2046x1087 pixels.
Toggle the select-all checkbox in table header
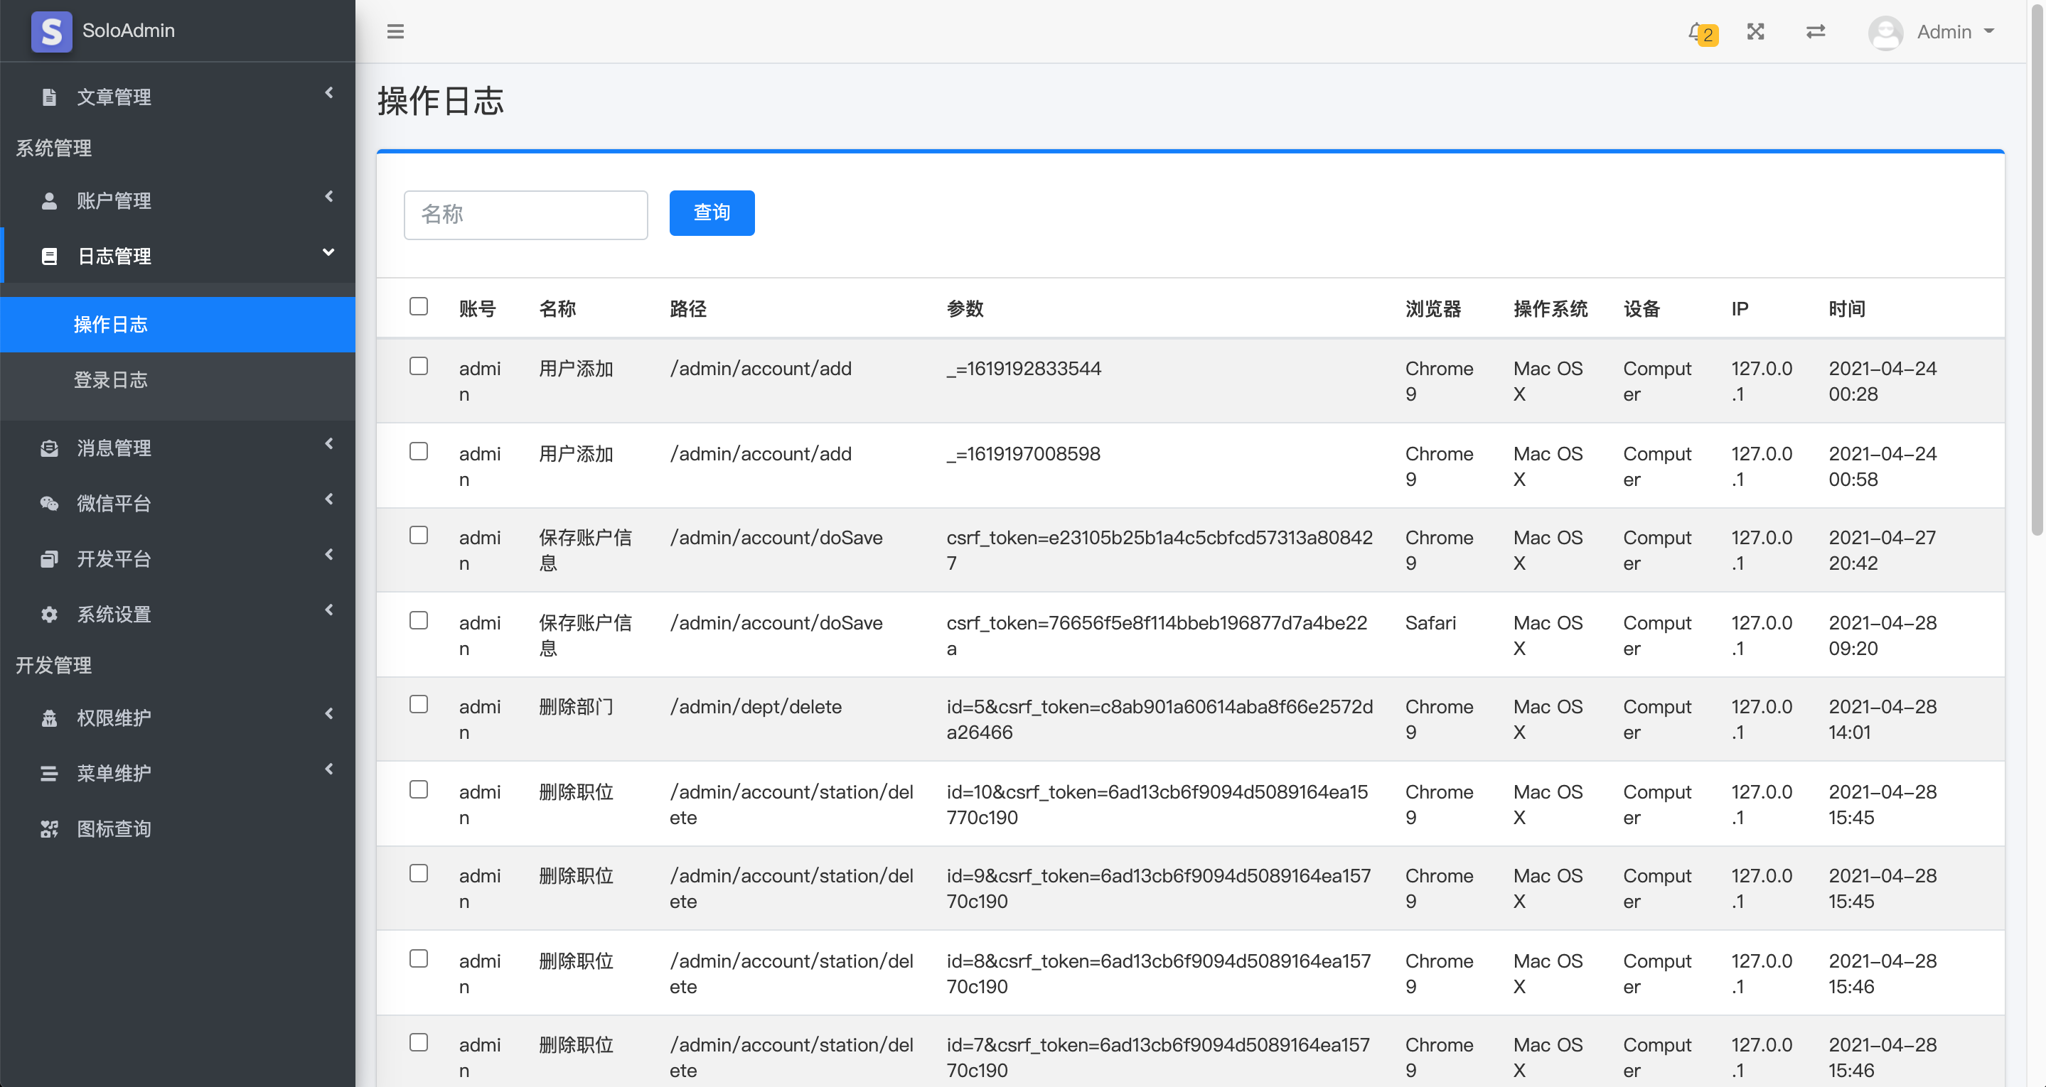tap(419, 305)
